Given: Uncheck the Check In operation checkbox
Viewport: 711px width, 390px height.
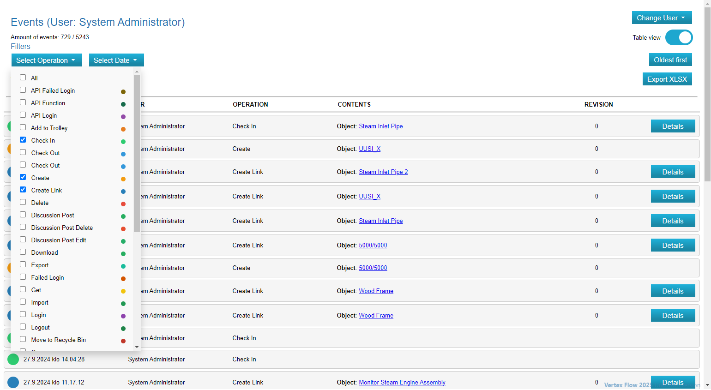Looking at the screenshot, I should click(x=23, y=140).
